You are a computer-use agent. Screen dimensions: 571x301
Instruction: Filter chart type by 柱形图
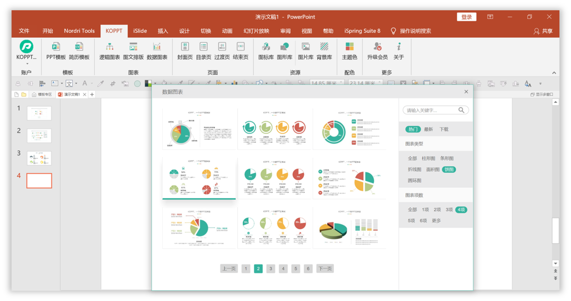(x=429, y=159)
